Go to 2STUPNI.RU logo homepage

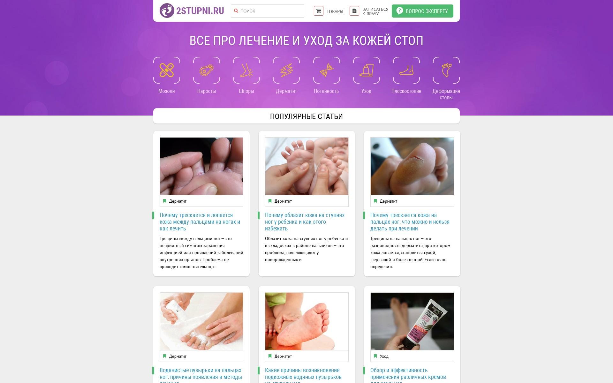(192, 11)
